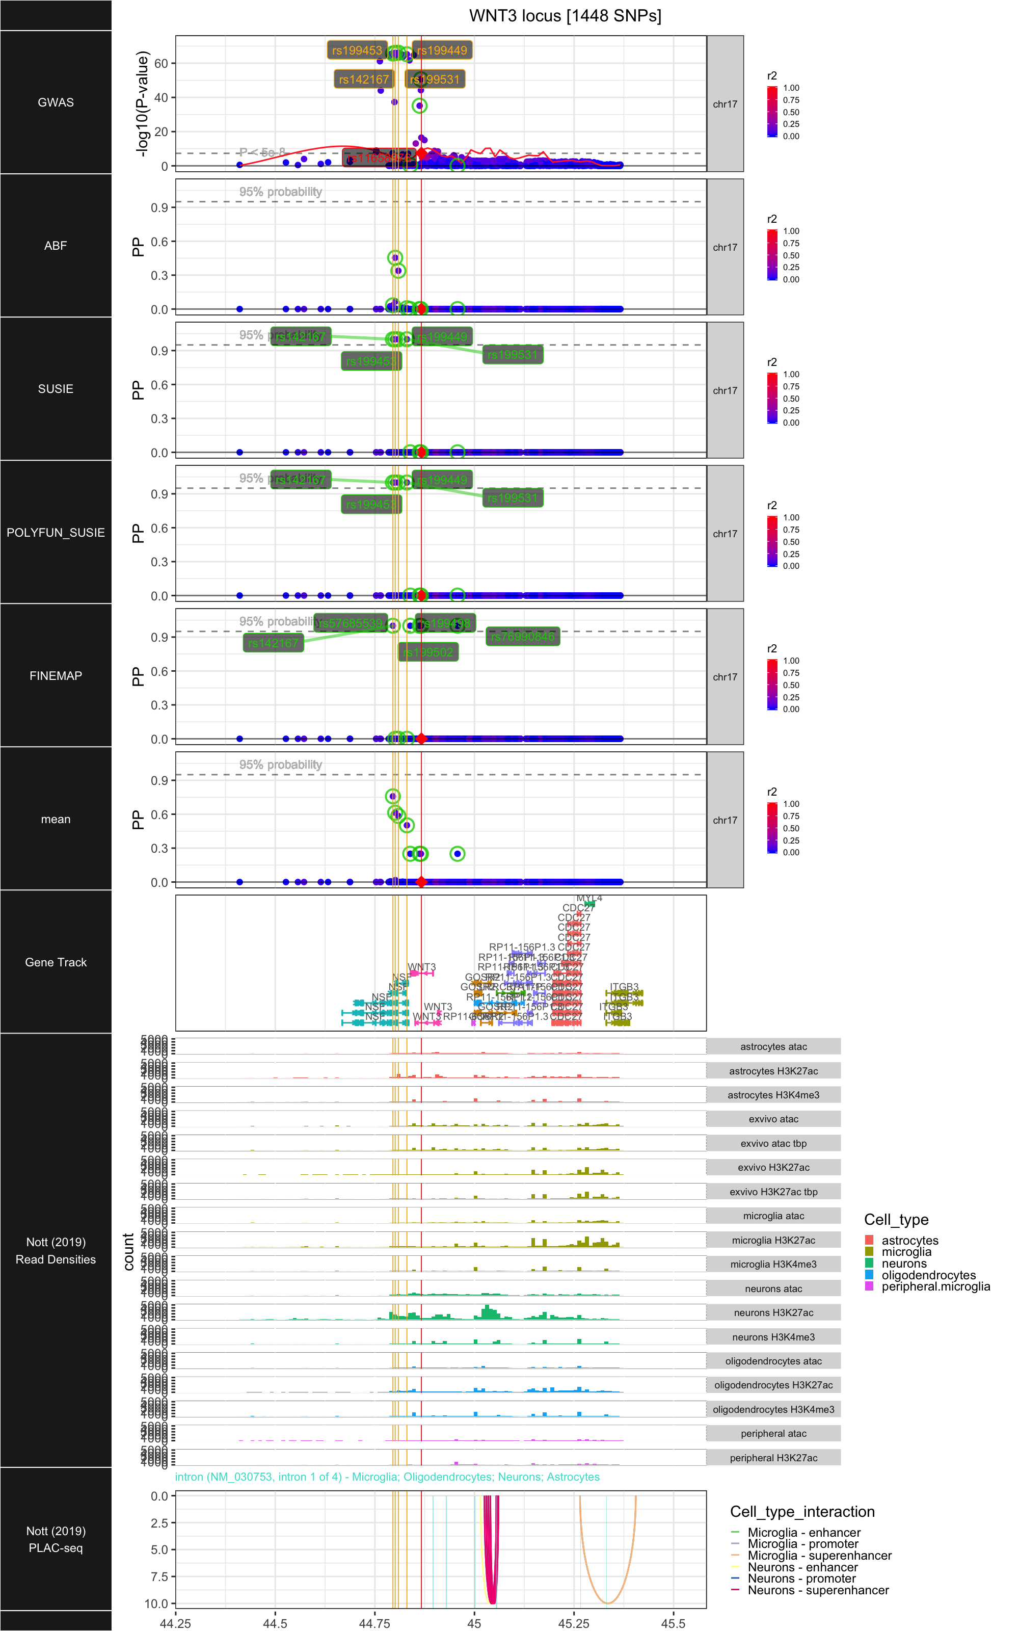Click the 45.25 tick on the x-axis

pos(574,1623)
